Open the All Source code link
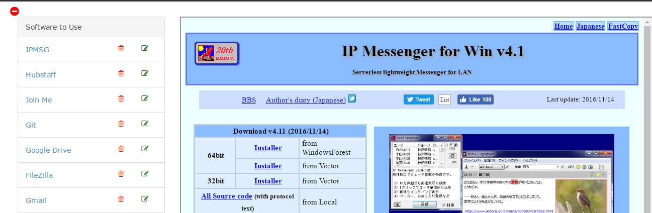This screenshot has width=652, height=213. point(227,196)
